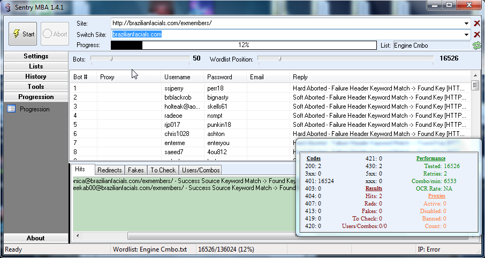Minimize the Sentry MBA window
Viewport: 485px width, 258px height.
(435, 5)
